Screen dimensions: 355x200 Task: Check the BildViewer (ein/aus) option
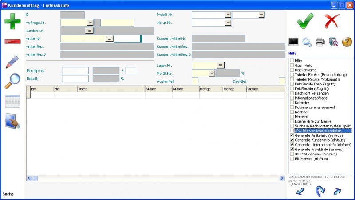(292, 158)
